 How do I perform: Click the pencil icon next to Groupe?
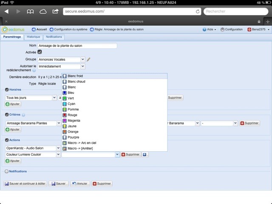point(89,59)
